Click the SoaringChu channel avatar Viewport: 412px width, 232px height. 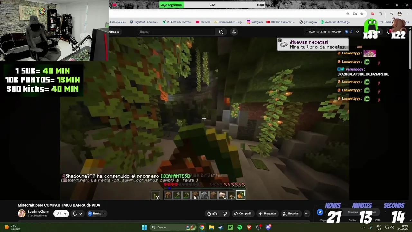click(22, 213)
